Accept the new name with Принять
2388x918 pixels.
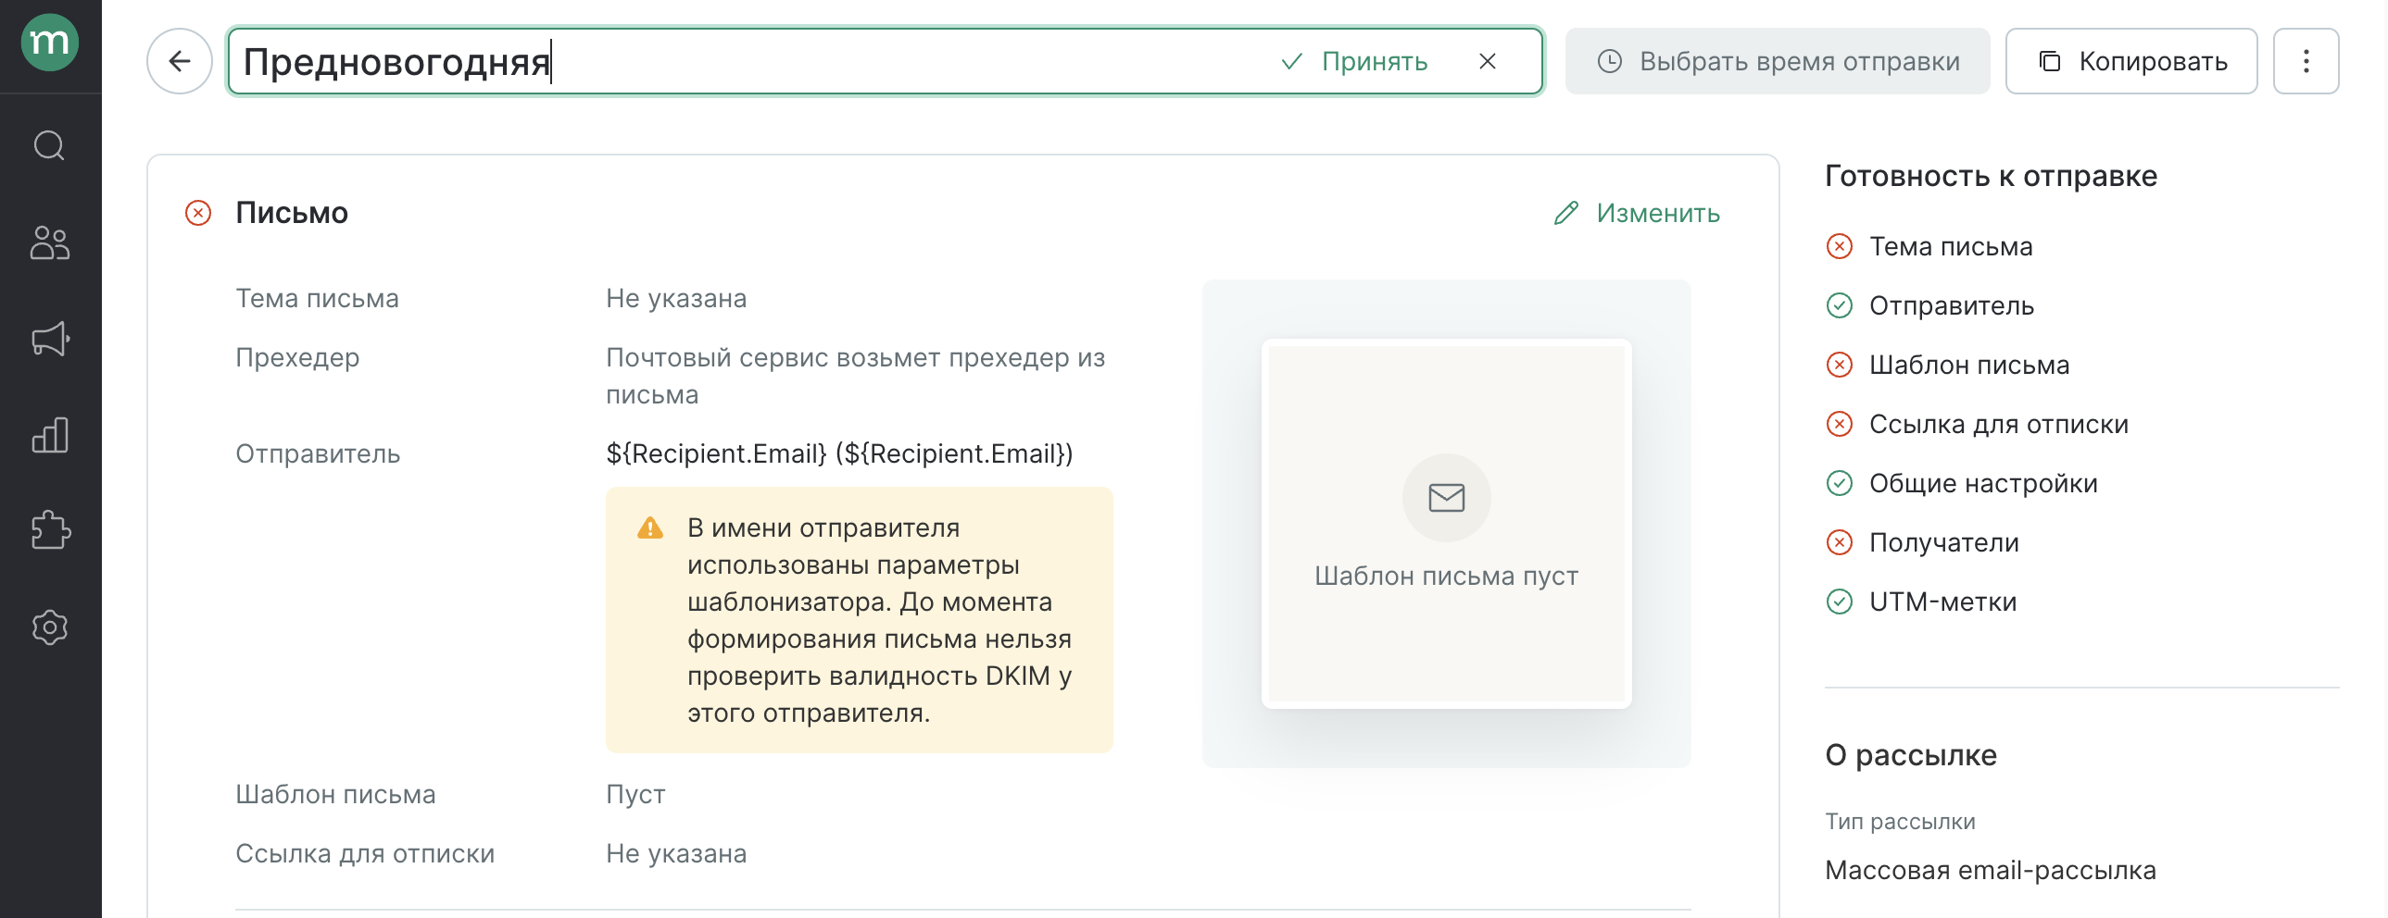[1354, 61]
